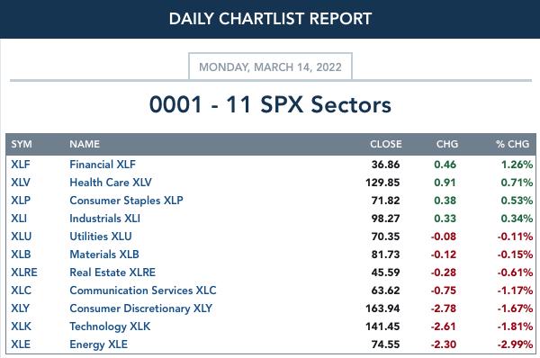Open Materials XLB chart link
Viewport: 540px width, 358px height.
click(104, 255)
